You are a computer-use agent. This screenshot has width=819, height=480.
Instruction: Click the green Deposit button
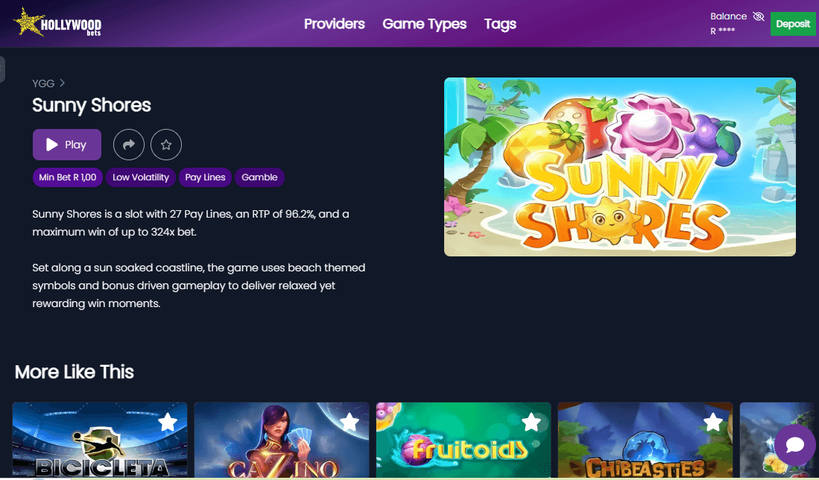click(x=792, y=23)
